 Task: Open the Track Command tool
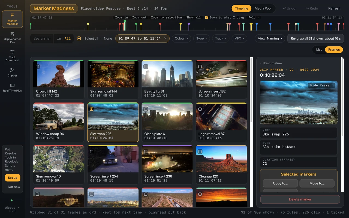(12, 56)
